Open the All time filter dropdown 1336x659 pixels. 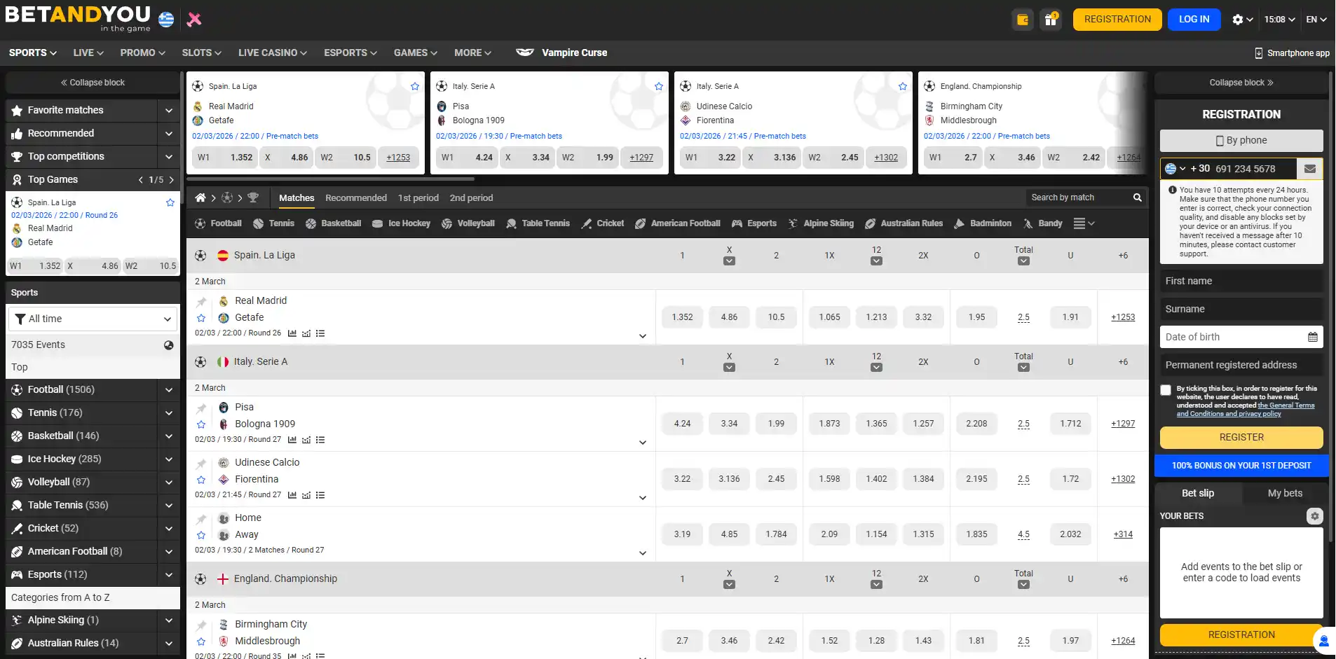click(x=93, y=319)
